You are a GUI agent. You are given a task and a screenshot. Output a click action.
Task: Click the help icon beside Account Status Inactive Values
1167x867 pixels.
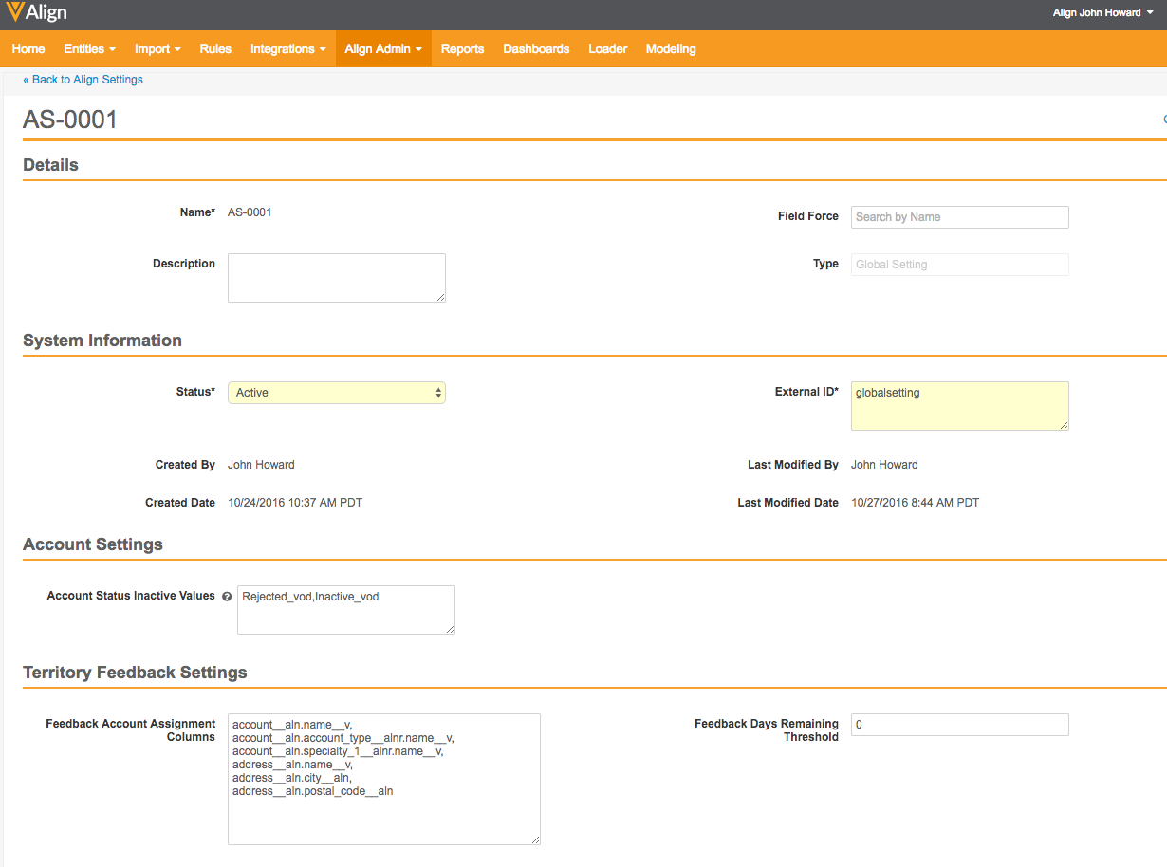(227, 597)
